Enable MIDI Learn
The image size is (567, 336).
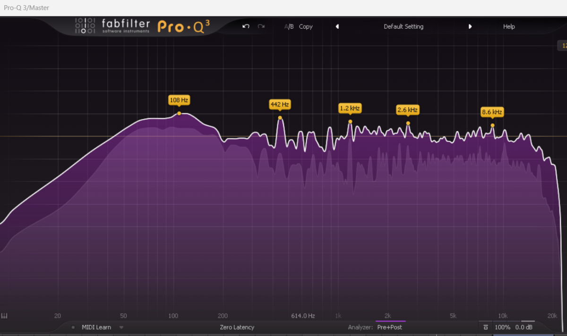(x=96, y=327)
